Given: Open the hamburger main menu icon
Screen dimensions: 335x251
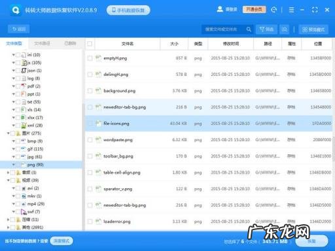Looking at the screenshot, I should click(x=291, y=10).
